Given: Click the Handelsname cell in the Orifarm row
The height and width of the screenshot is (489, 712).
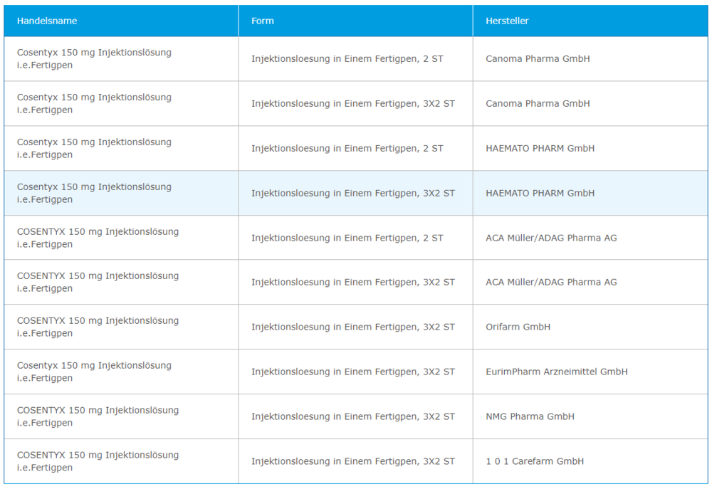Looking at the screenshot, I should pos(98,327).
